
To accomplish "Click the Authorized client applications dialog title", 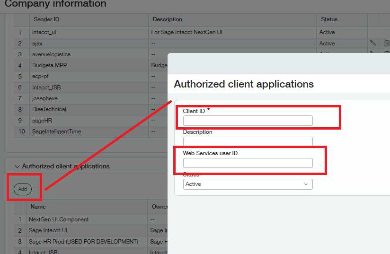I will click(x=244, y=84).
